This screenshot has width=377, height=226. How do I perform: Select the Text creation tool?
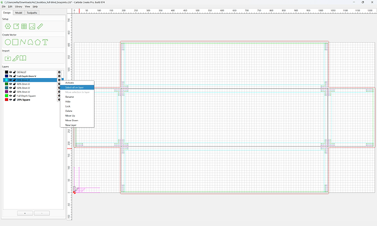[x=45, y=42]
